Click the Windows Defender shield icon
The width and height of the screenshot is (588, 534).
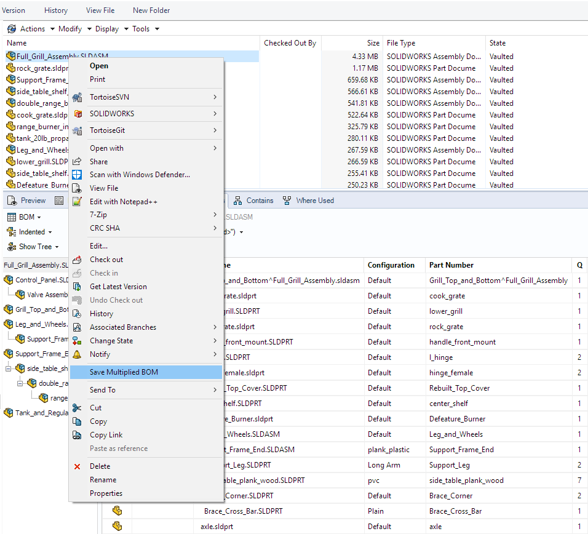coord(77,175)
